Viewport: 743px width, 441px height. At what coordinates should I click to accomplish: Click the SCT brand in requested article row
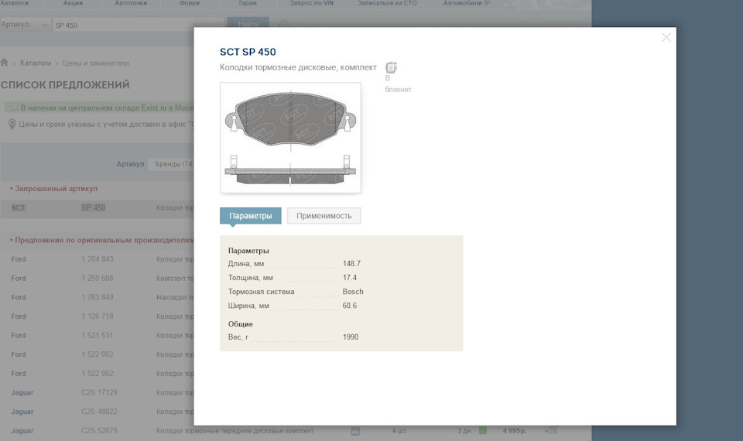(x=19, y=207)
